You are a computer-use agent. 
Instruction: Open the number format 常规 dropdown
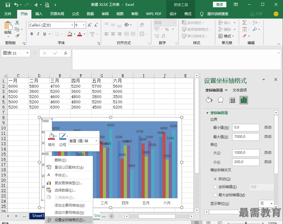tap(174, 23)
